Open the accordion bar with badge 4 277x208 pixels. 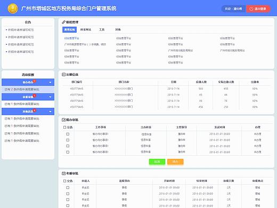pyautogui.click(x=28, y=111)
